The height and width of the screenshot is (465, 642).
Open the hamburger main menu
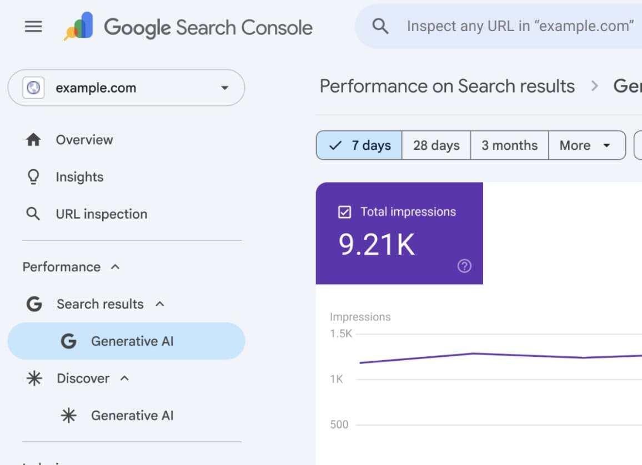33,27
